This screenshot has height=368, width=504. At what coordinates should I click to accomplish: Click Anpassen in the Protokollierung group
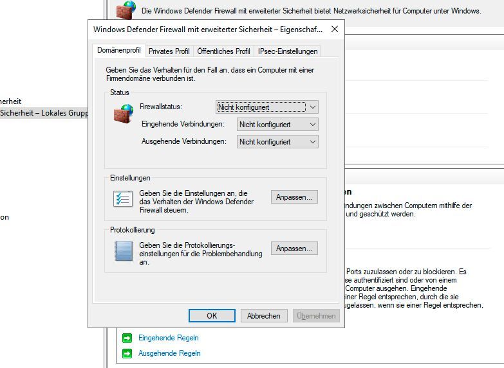[x=294, y=249]
